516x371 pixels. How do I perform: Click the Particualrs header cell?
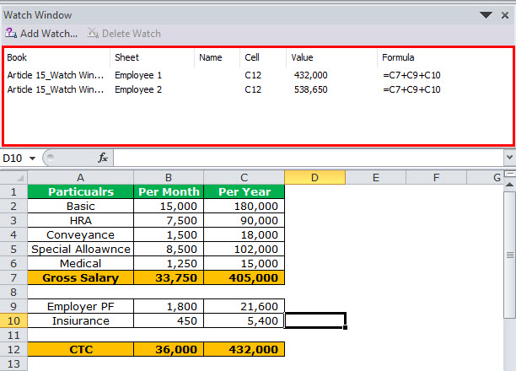[x=81, y=192]
